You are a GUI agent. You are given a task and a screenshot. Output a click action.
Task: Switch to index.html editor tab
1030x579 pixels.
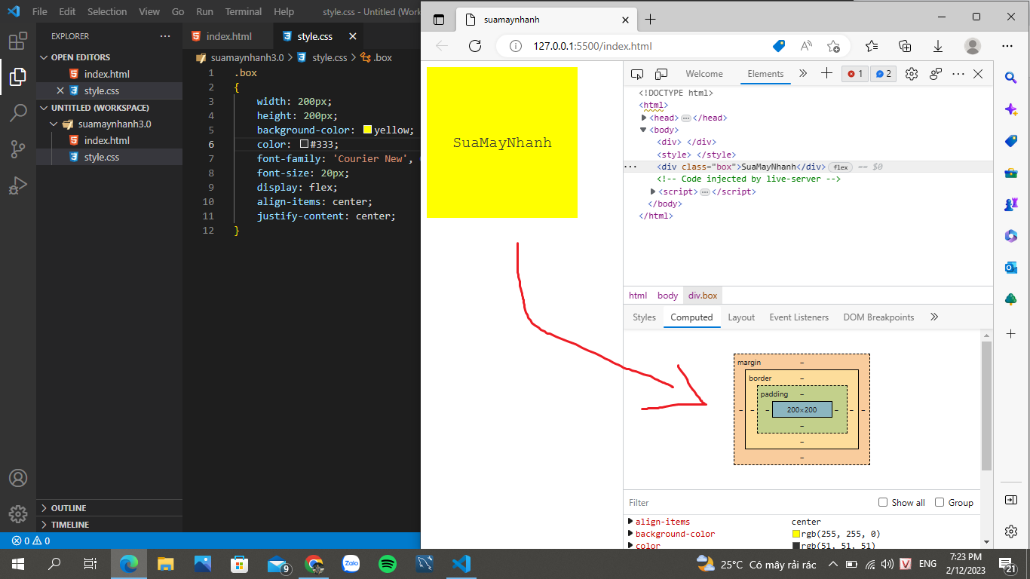pyautogui.click(x=229, y=36)
